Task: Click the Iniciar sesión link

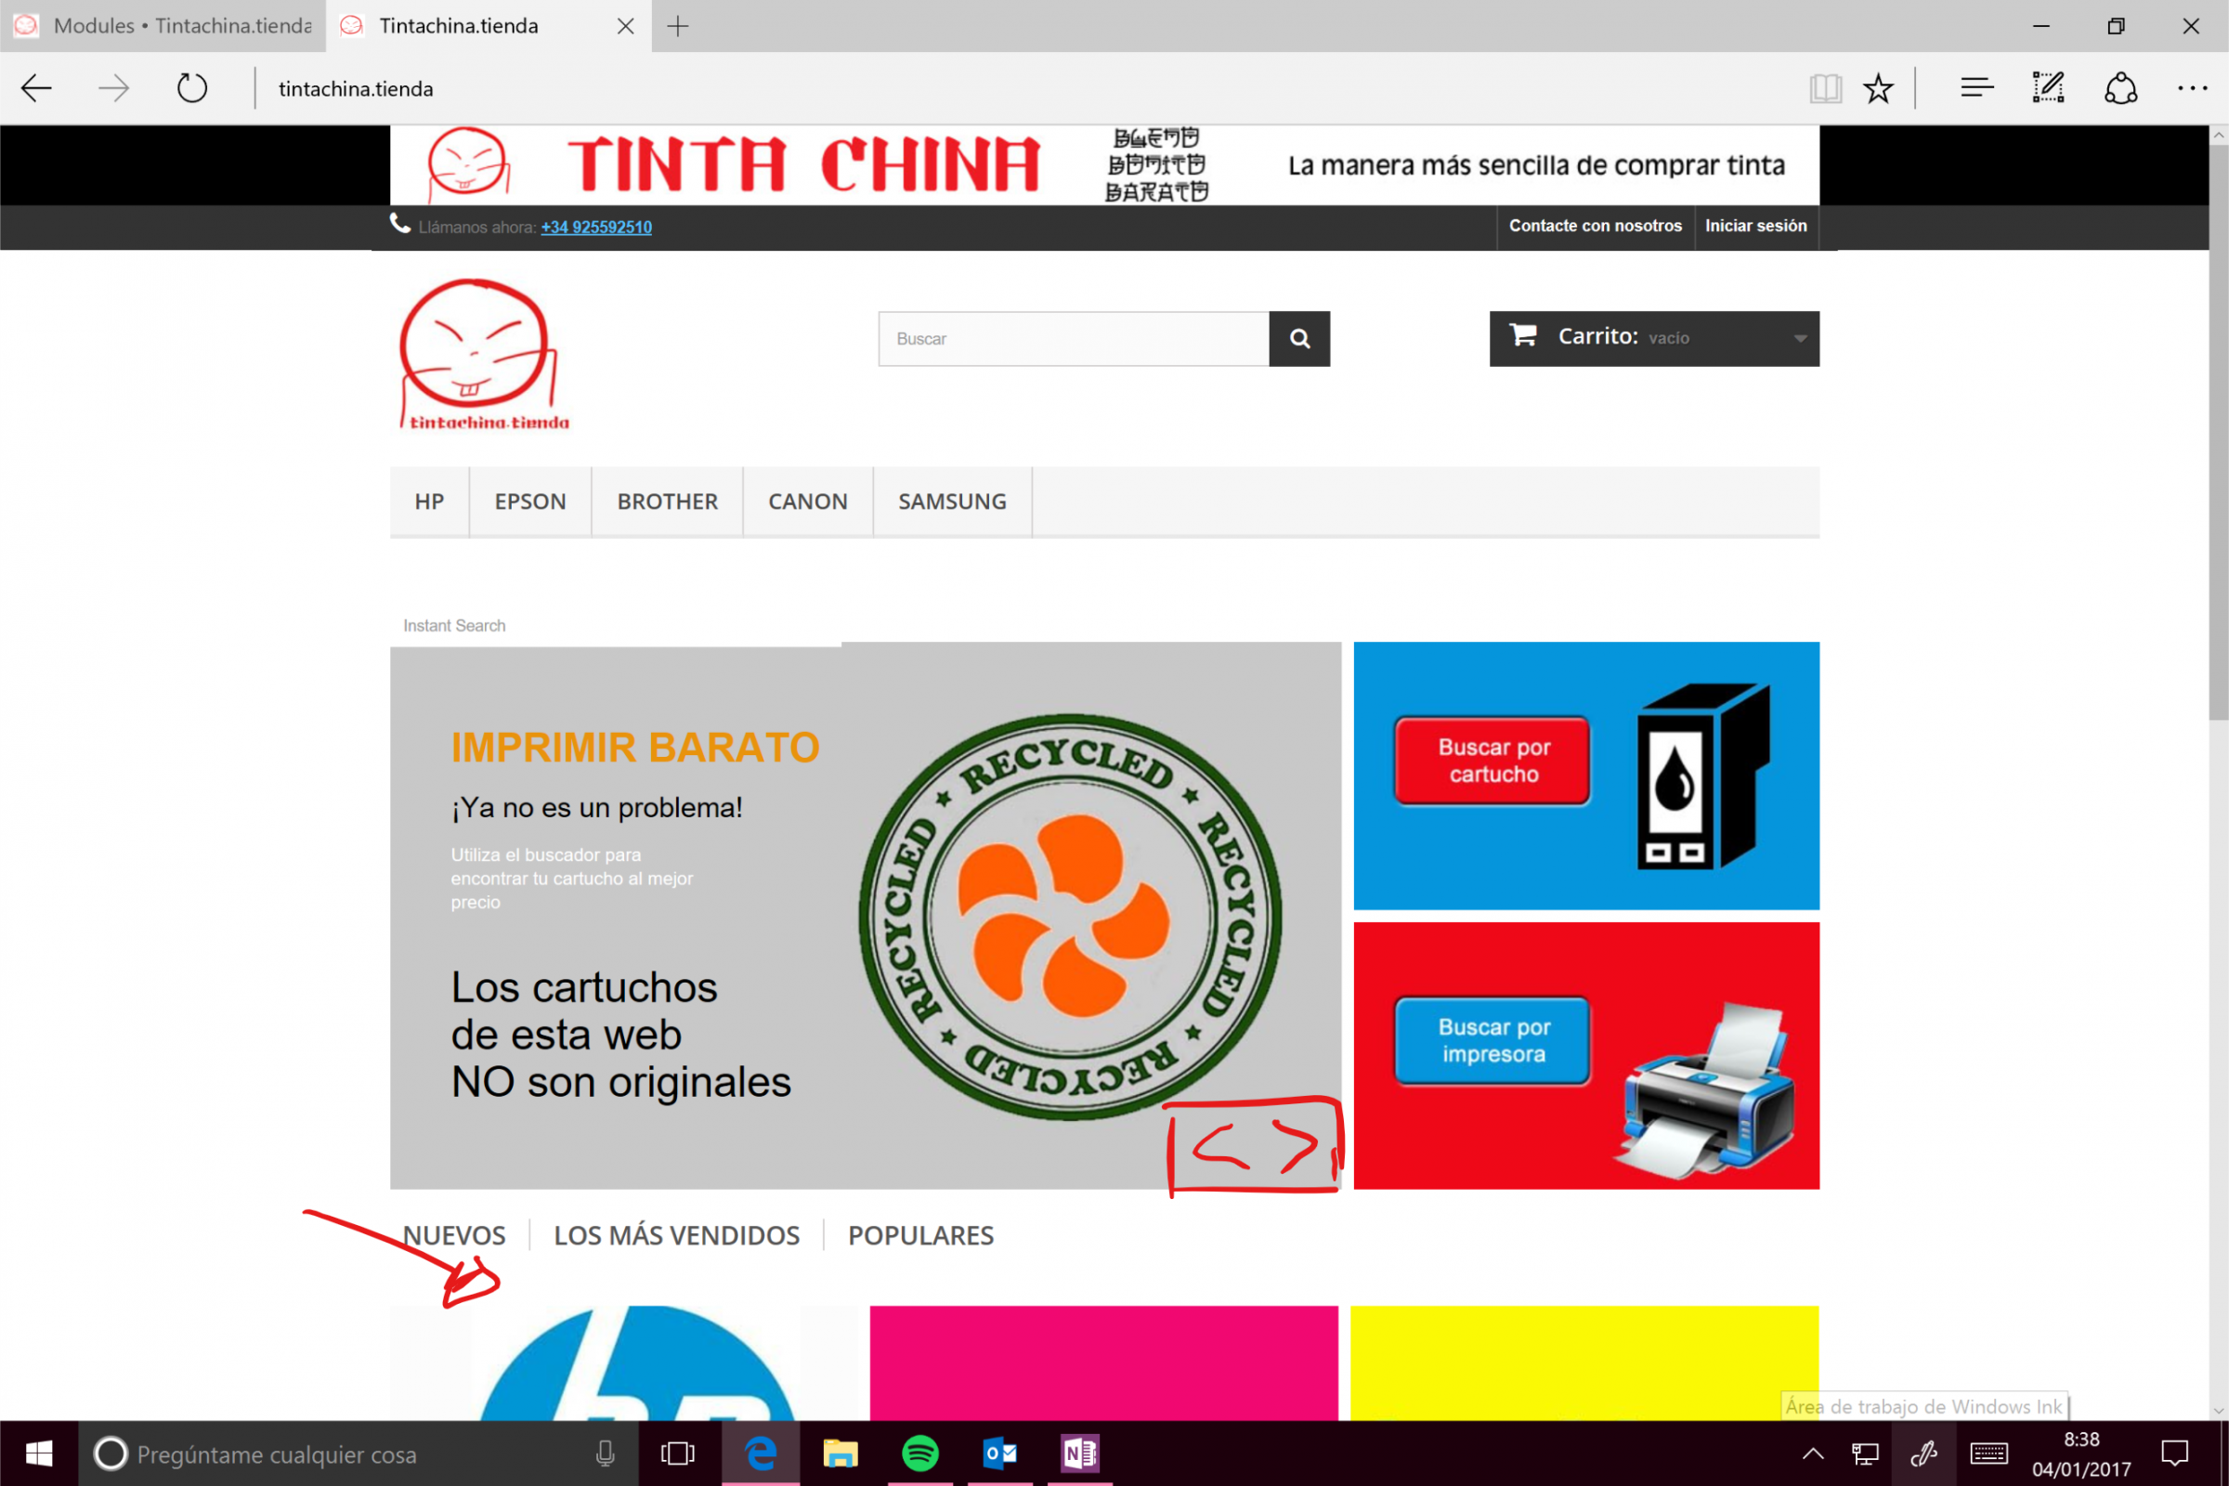Action: (x=1755, y=227)
